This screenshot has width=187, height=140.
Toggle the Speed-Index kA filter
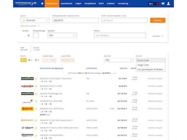(x=54, y=60)
